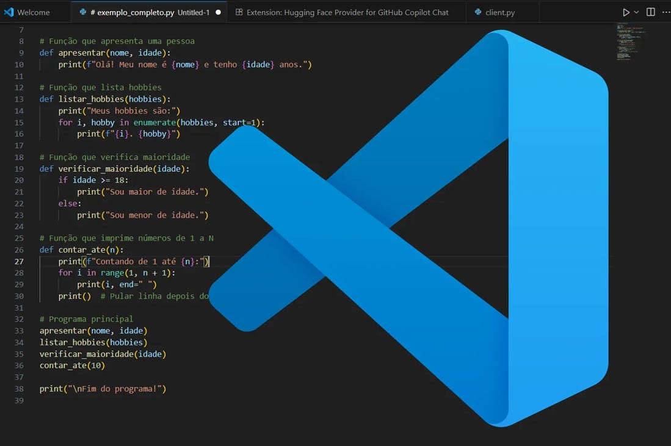The height and width of the screenshot is (446, 671).
Task: Click print("Sou menor de idade.") line
Action: 142,215
